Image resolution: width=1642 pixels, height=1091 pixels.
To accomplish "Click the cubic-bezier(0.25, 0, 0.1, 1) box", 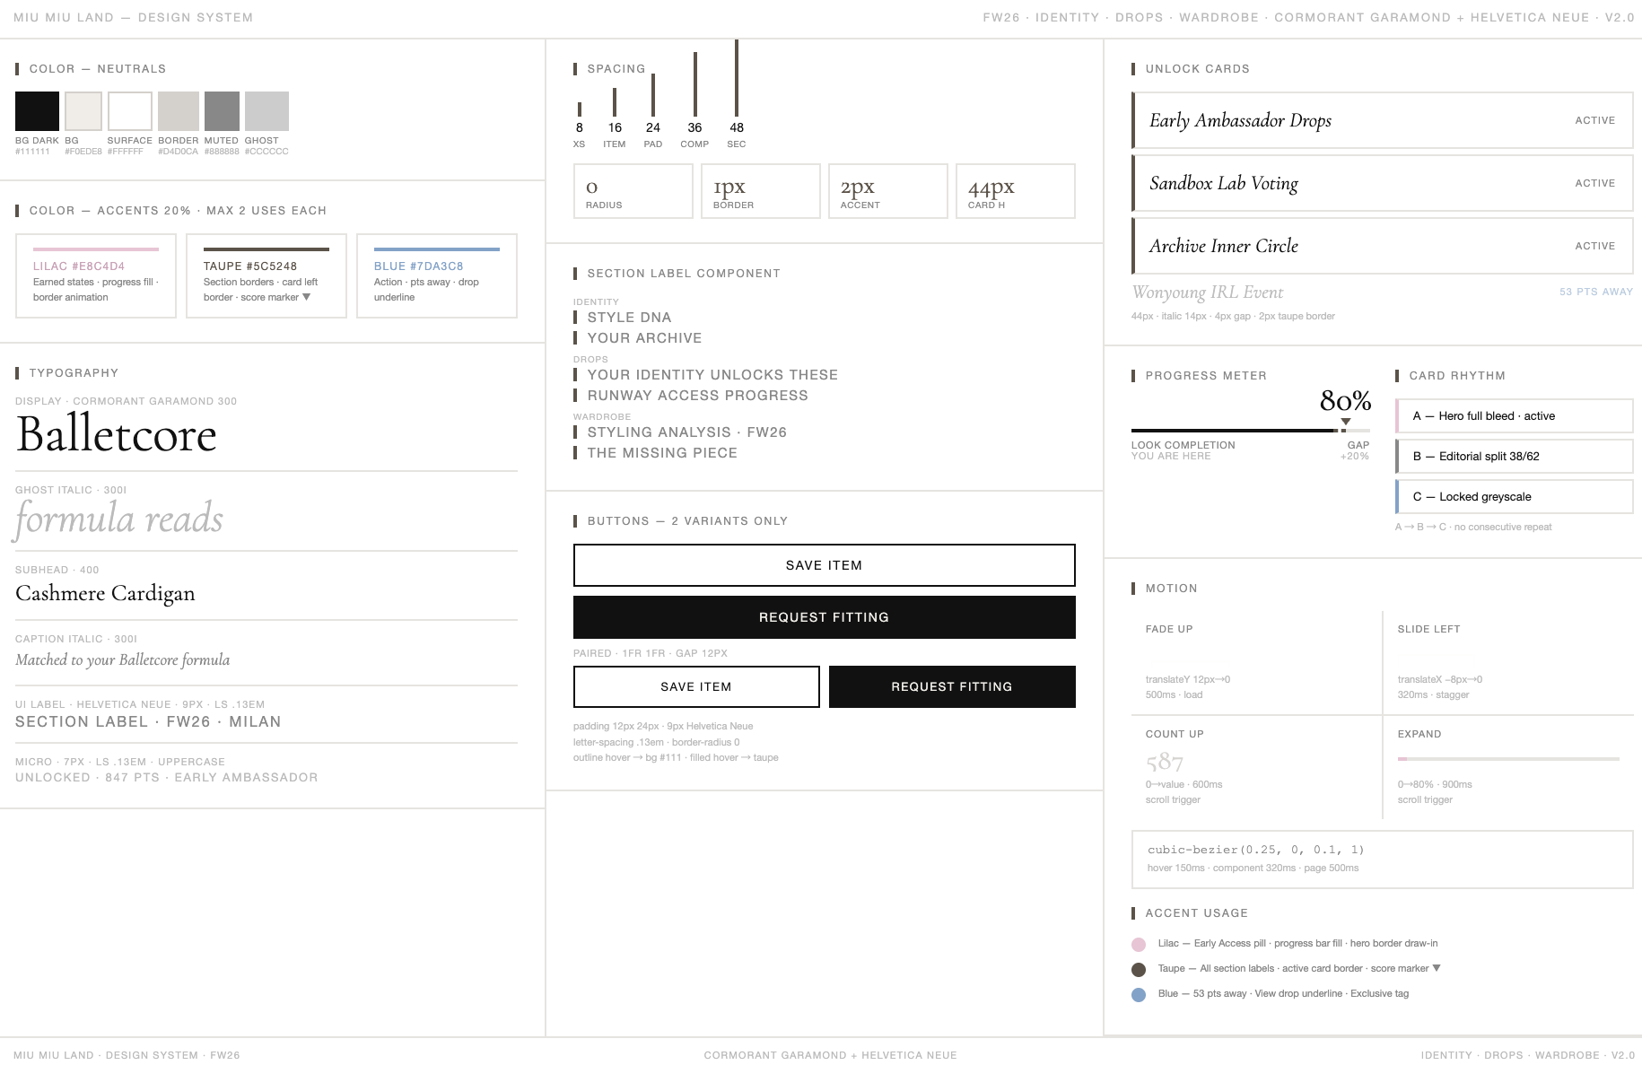I will coord(1382,860).
